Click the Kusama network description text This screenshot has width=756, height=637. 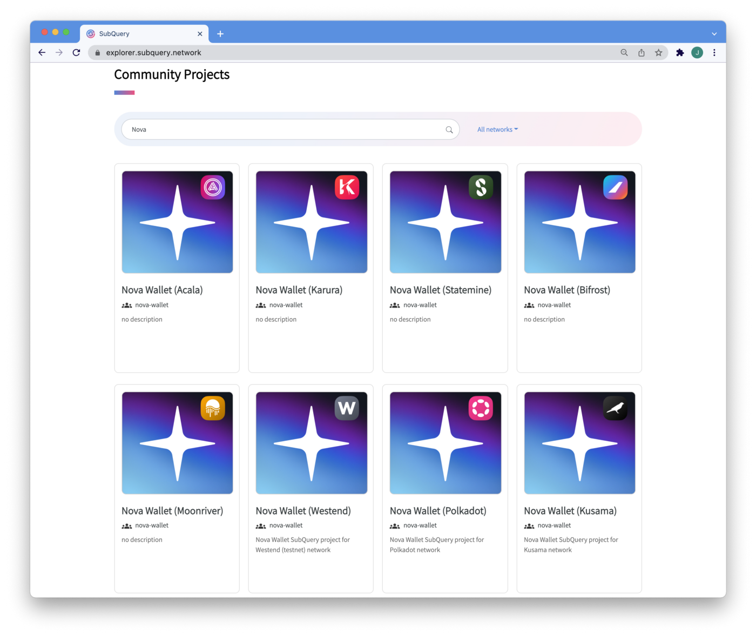tap(571, 545)
